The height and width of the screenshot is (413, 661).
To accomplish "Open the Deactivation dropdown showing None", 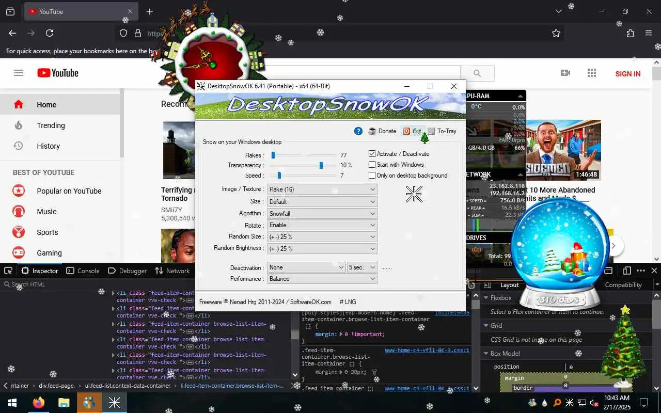I will pyautogui.click(x=307, y=267).
